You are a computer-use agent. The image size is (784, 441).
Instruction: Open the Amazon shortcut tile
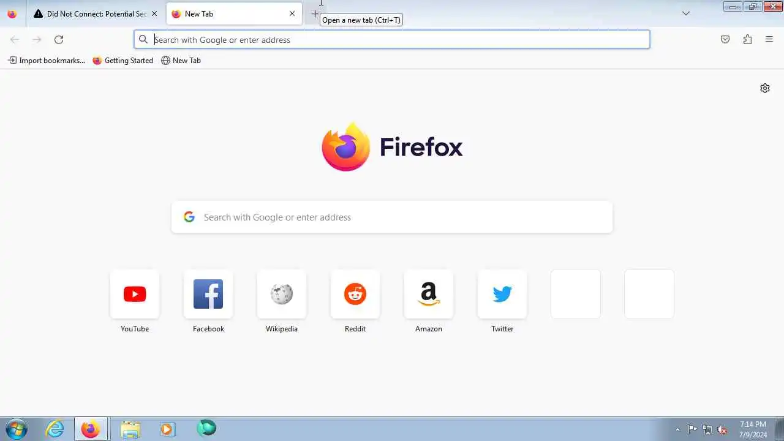[429, 294]
